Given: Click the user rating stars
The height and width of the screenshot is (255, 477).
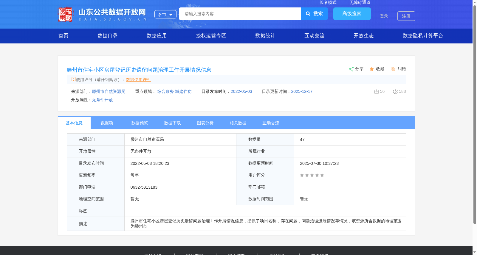Looking at the screenshot, I should (312, 175).
